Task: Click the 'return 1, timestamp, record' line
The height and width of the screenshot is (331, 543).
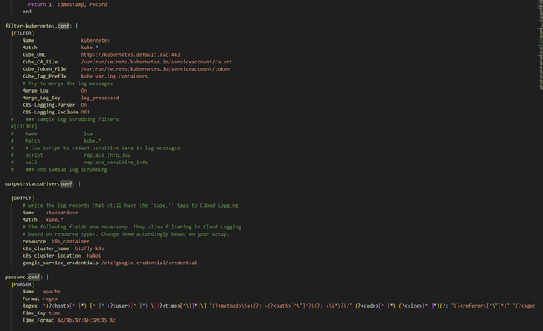Action: tap(68, 4)
